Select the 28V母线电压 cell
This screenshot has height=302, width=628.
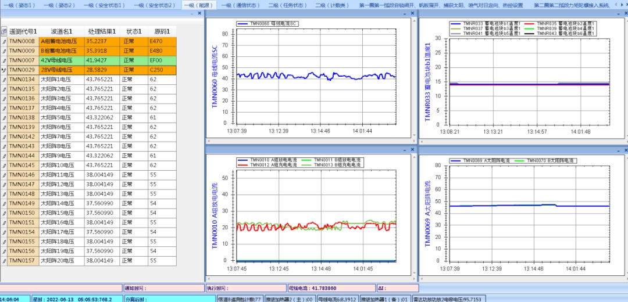pyautogui.click(x=62, y=70)
